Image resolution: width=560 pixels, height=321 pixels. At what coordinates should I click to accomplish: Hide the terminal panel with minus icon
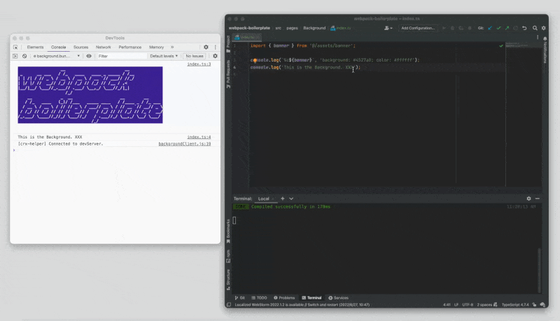(538, 199)
